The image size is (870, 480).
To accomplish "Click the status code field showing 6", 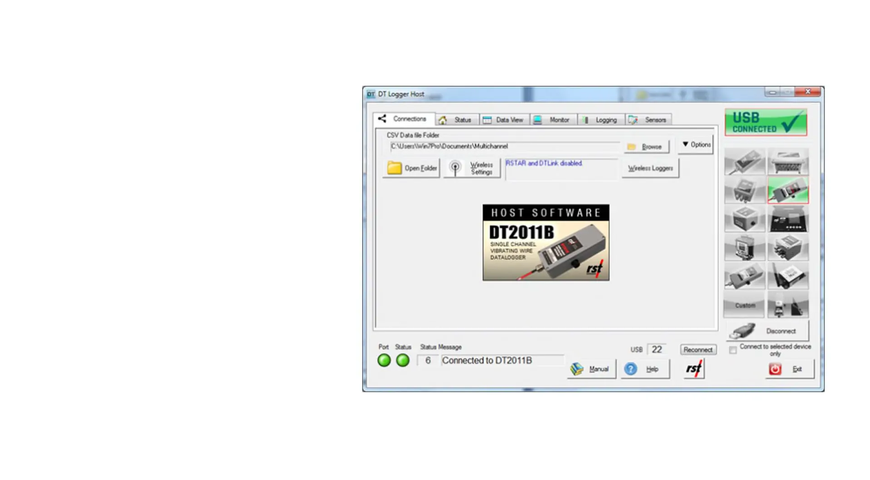I will [x=427, y=360].
